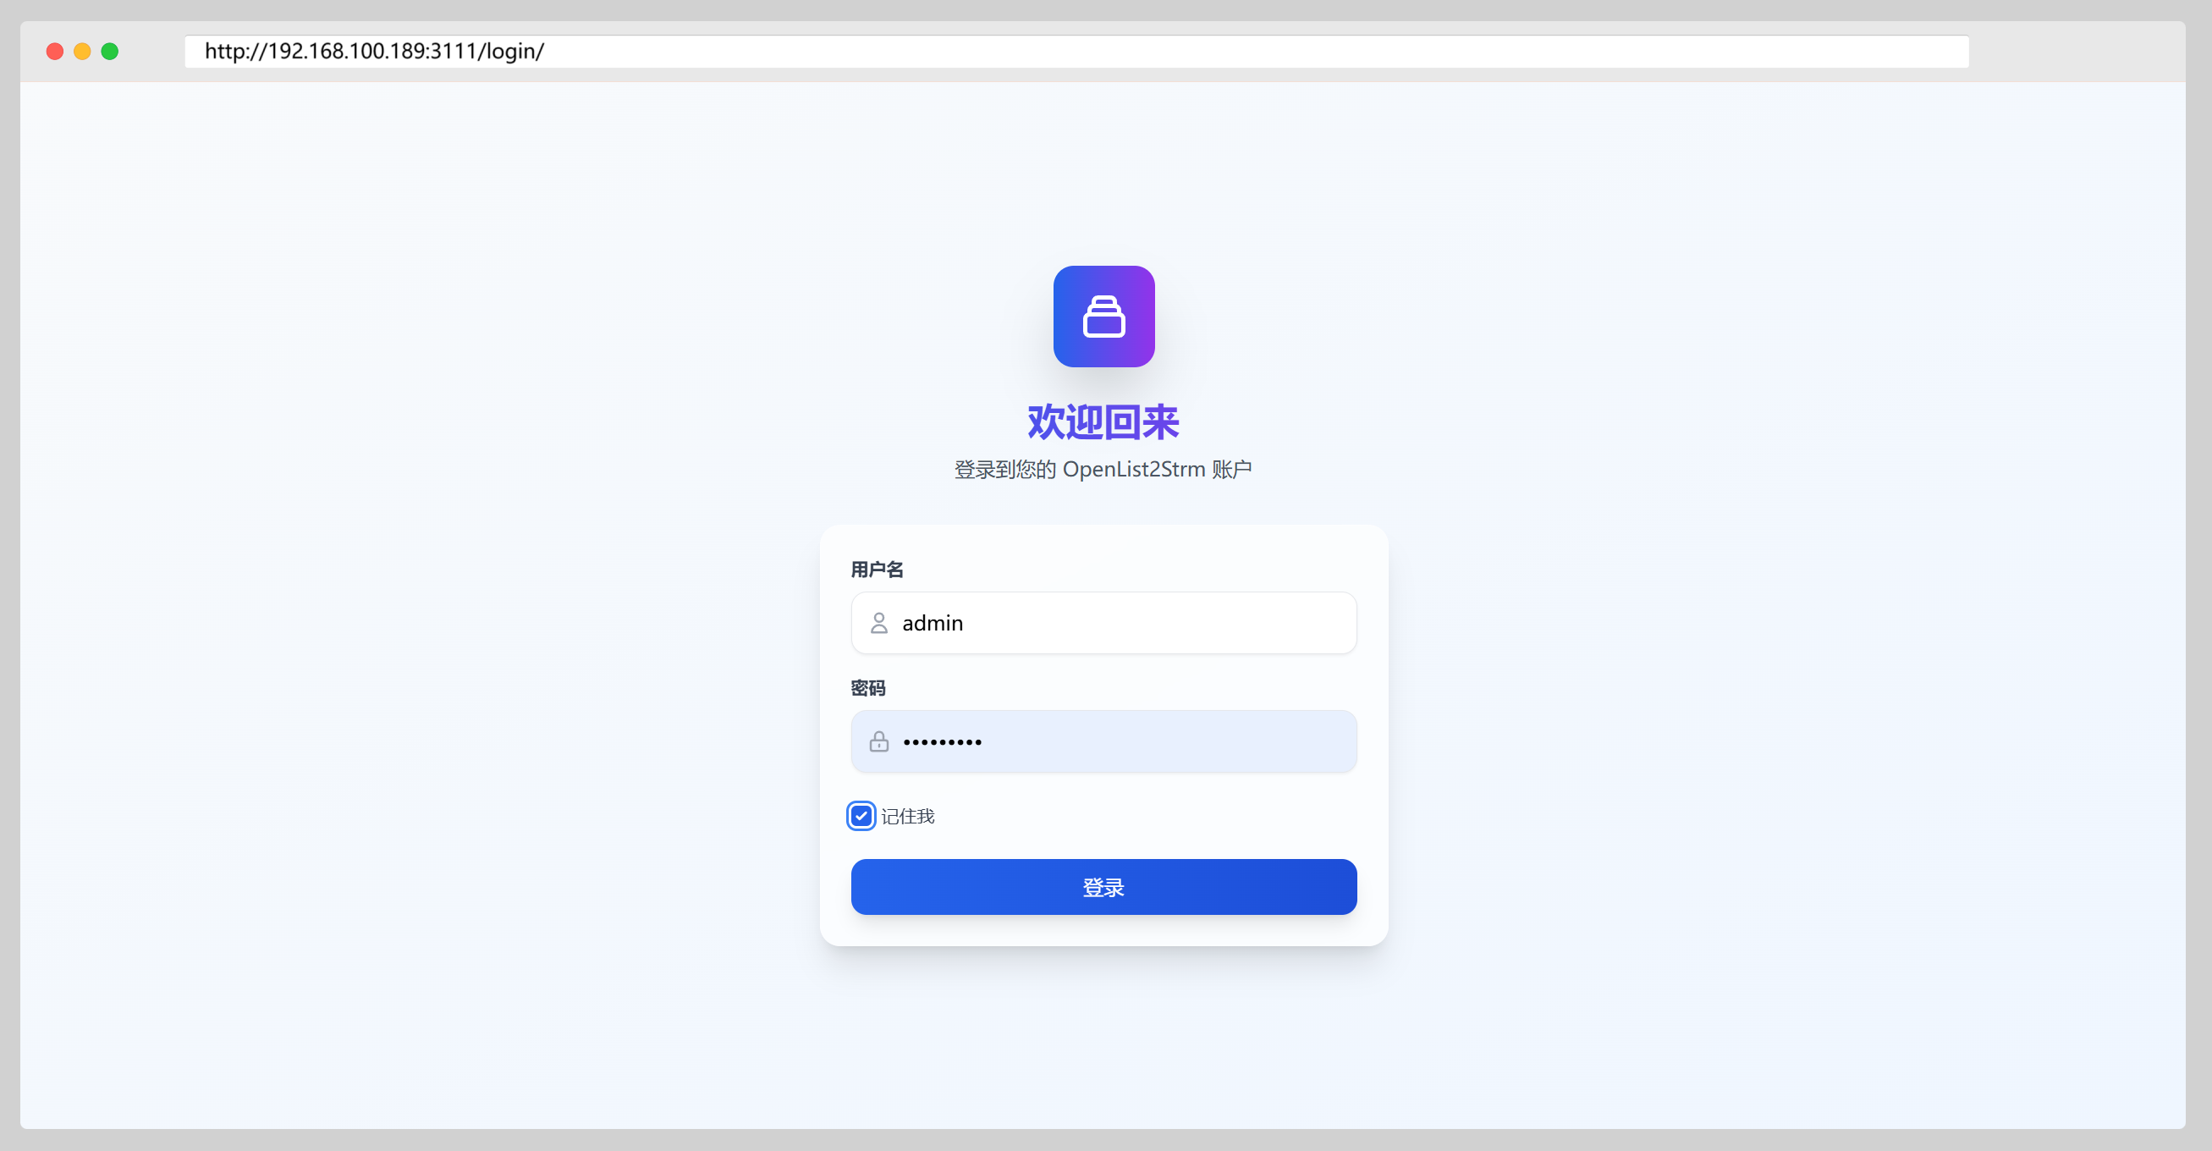Screen dimensions: 2212x1151
Task: Click the green maximize window button
Action: (x=110, y=52)
